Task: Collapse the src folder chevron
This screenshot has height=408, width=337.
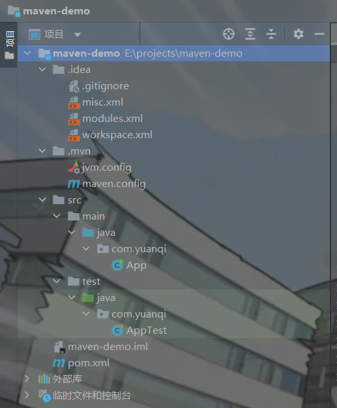Action: (42, 200)
